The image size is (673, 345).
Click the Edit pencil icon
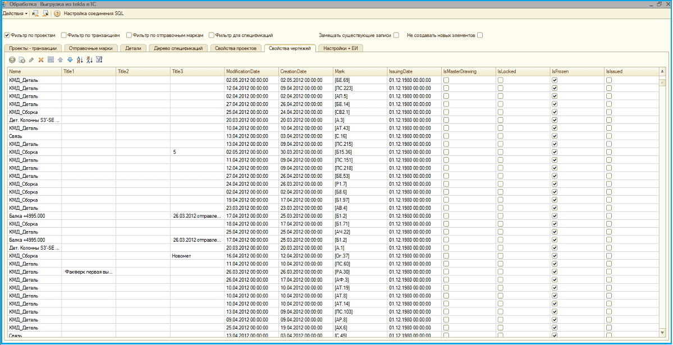pyautogui.click(x=31, y=59)
